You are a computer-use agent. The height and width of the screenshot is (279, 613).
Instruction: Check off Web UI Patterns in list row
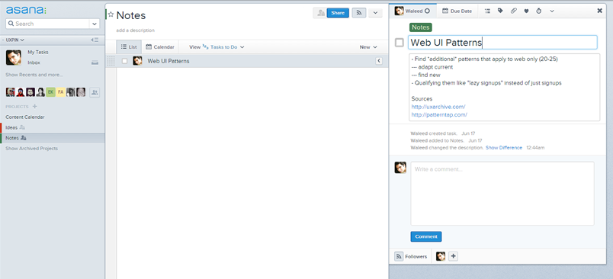[124, 61]
